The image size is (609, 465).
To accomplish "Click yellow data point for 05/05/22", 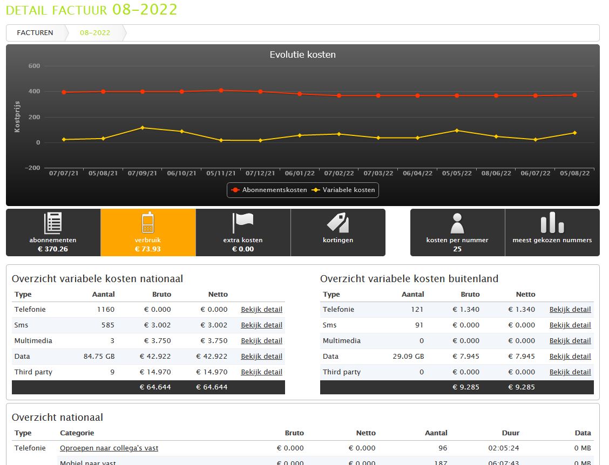I will pos(457,131).
